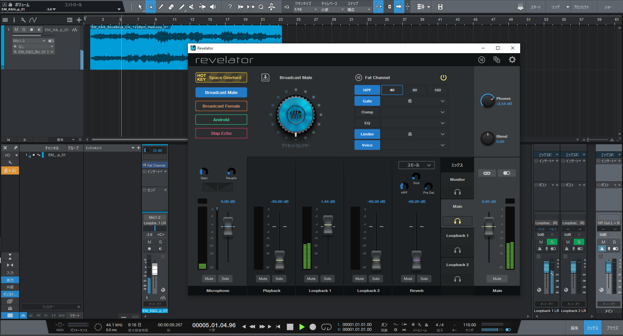This screenshot has height=336, width=623.
Task: Open the Comp type dropdown
Action: (415, 112)
